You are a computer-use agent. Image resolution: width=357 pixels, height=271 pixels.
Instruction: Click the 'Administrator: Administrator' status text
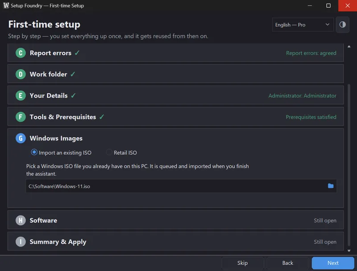pyautogui.click(x=303, y=96)
